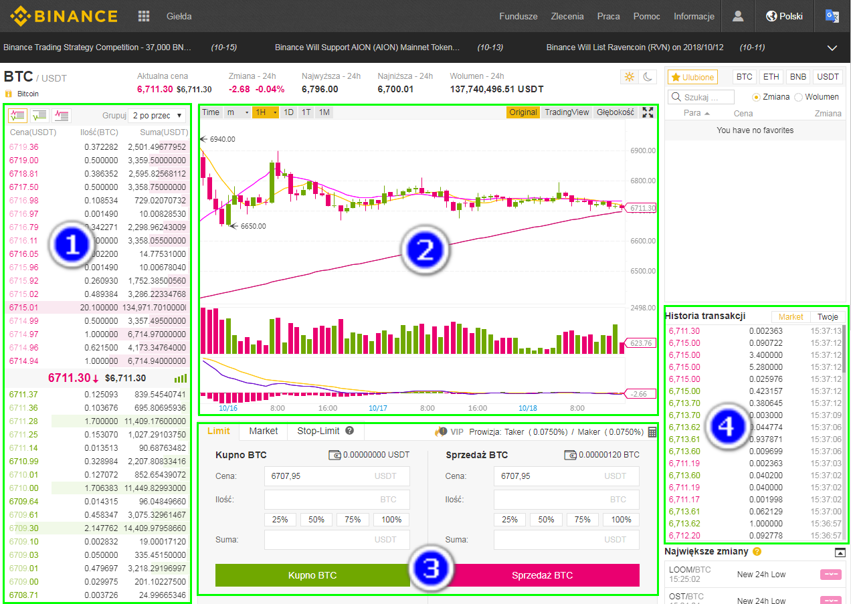Open Giełda exchange menu
The height and width of the screenshot is (604, 851).
(x=179, y=16)
